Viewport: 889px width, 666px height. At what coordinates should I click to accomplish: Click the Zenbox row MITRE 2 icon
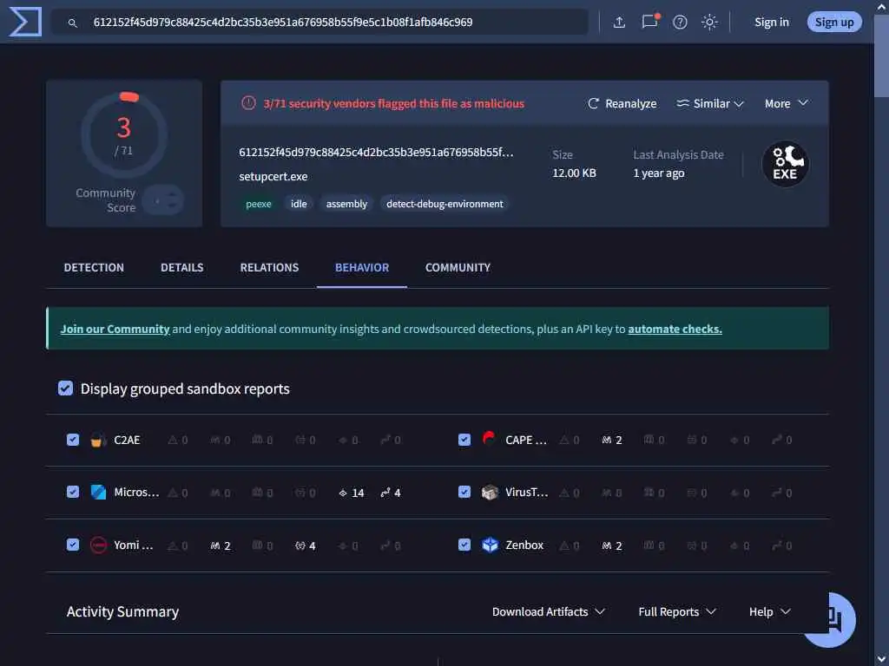point(607,546)
